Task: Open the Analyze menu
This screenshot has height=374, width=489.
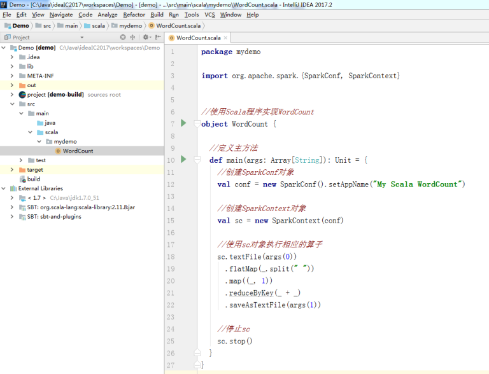Action: [108, 15]
